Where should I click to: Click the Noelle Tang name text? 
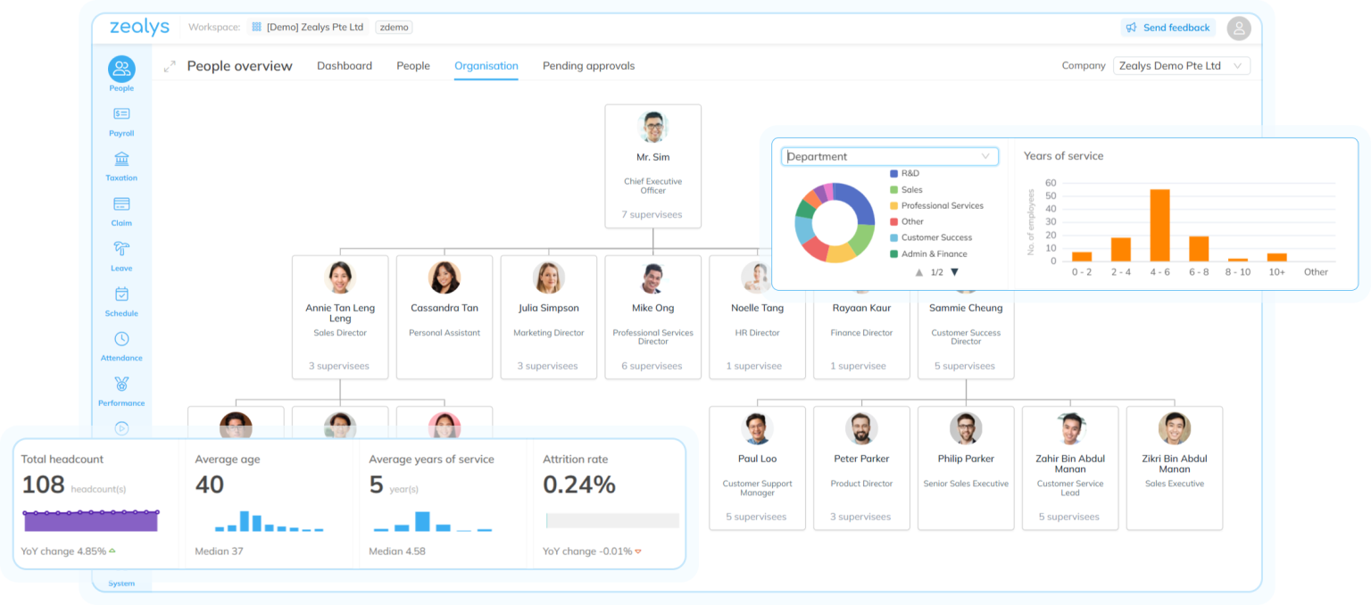pyautogui.click(x=757, y=308)
